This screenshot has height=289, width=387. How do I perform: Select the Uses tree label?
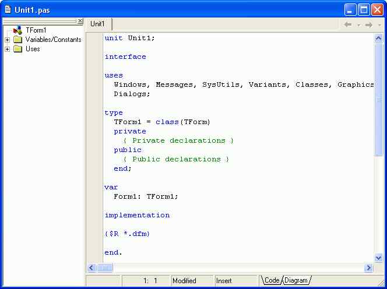tap(33, 49)
